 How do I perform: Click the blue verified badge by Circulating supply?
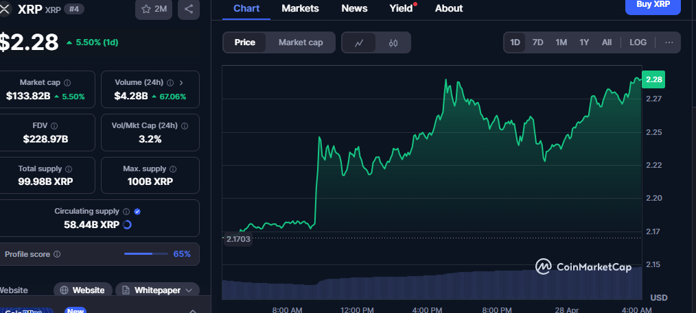(137, 212)
